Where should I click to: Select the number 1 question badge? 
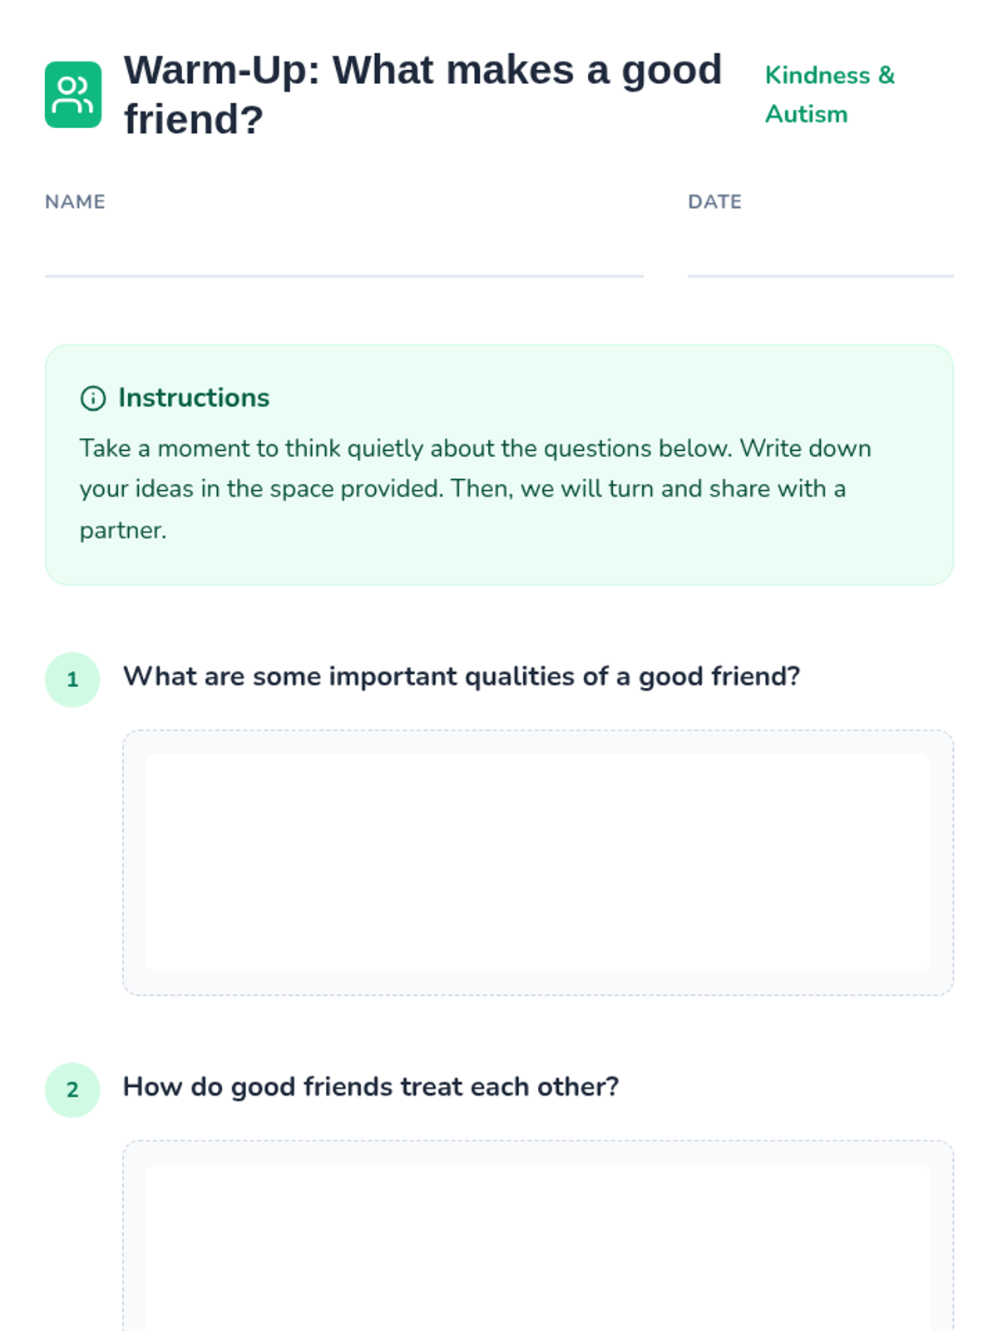point(72,680)
